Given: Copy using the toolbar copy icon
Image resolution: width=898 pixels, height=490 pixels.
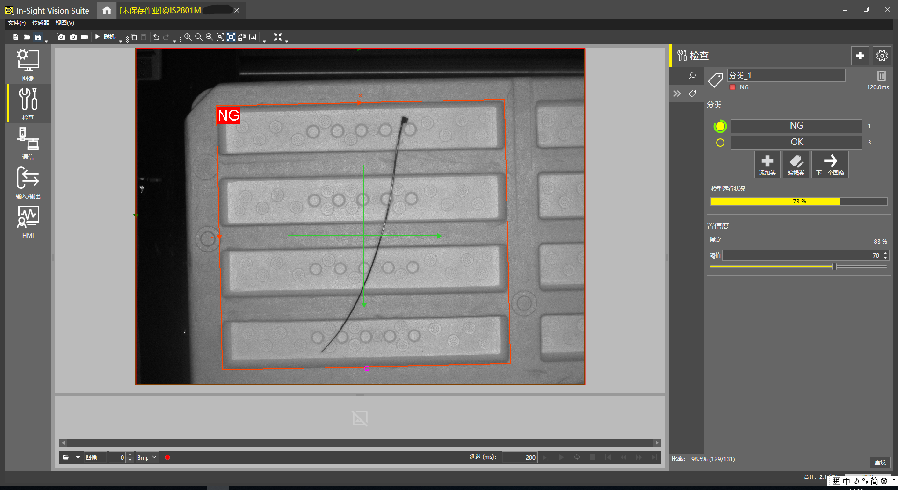Looking at the screenshot, I should click(134, 37).
